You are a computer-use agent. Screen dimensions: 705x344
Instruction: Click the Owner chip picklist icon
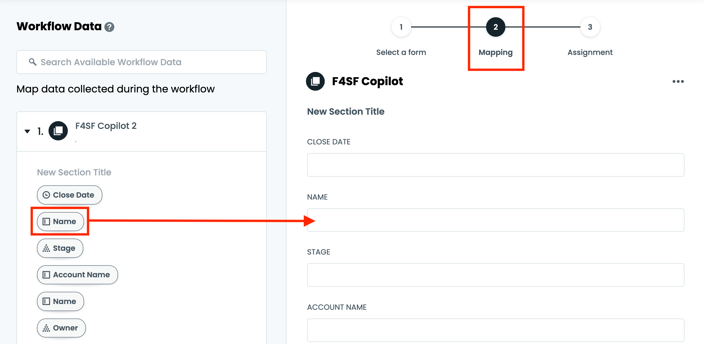(x=46, y=328)
